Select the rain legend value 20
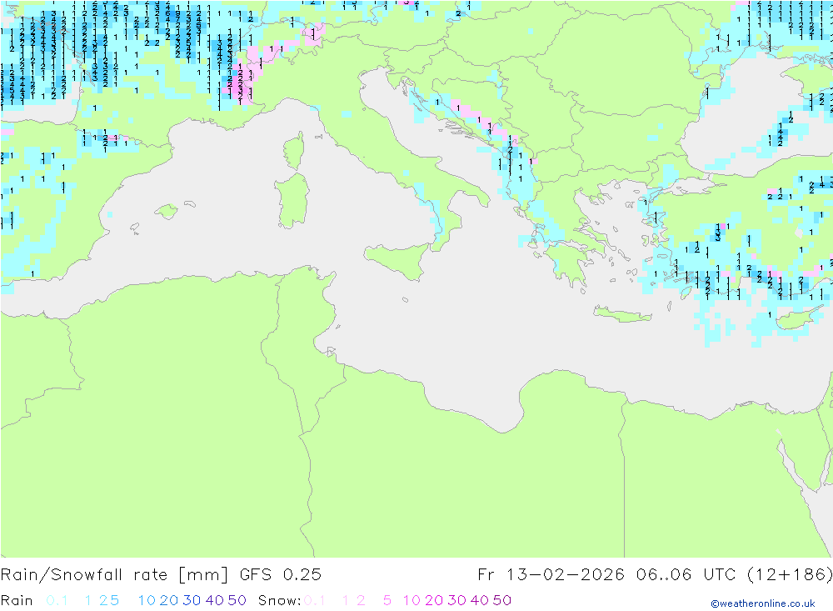Viewport: 833px width, 611px height. (168, 600)
